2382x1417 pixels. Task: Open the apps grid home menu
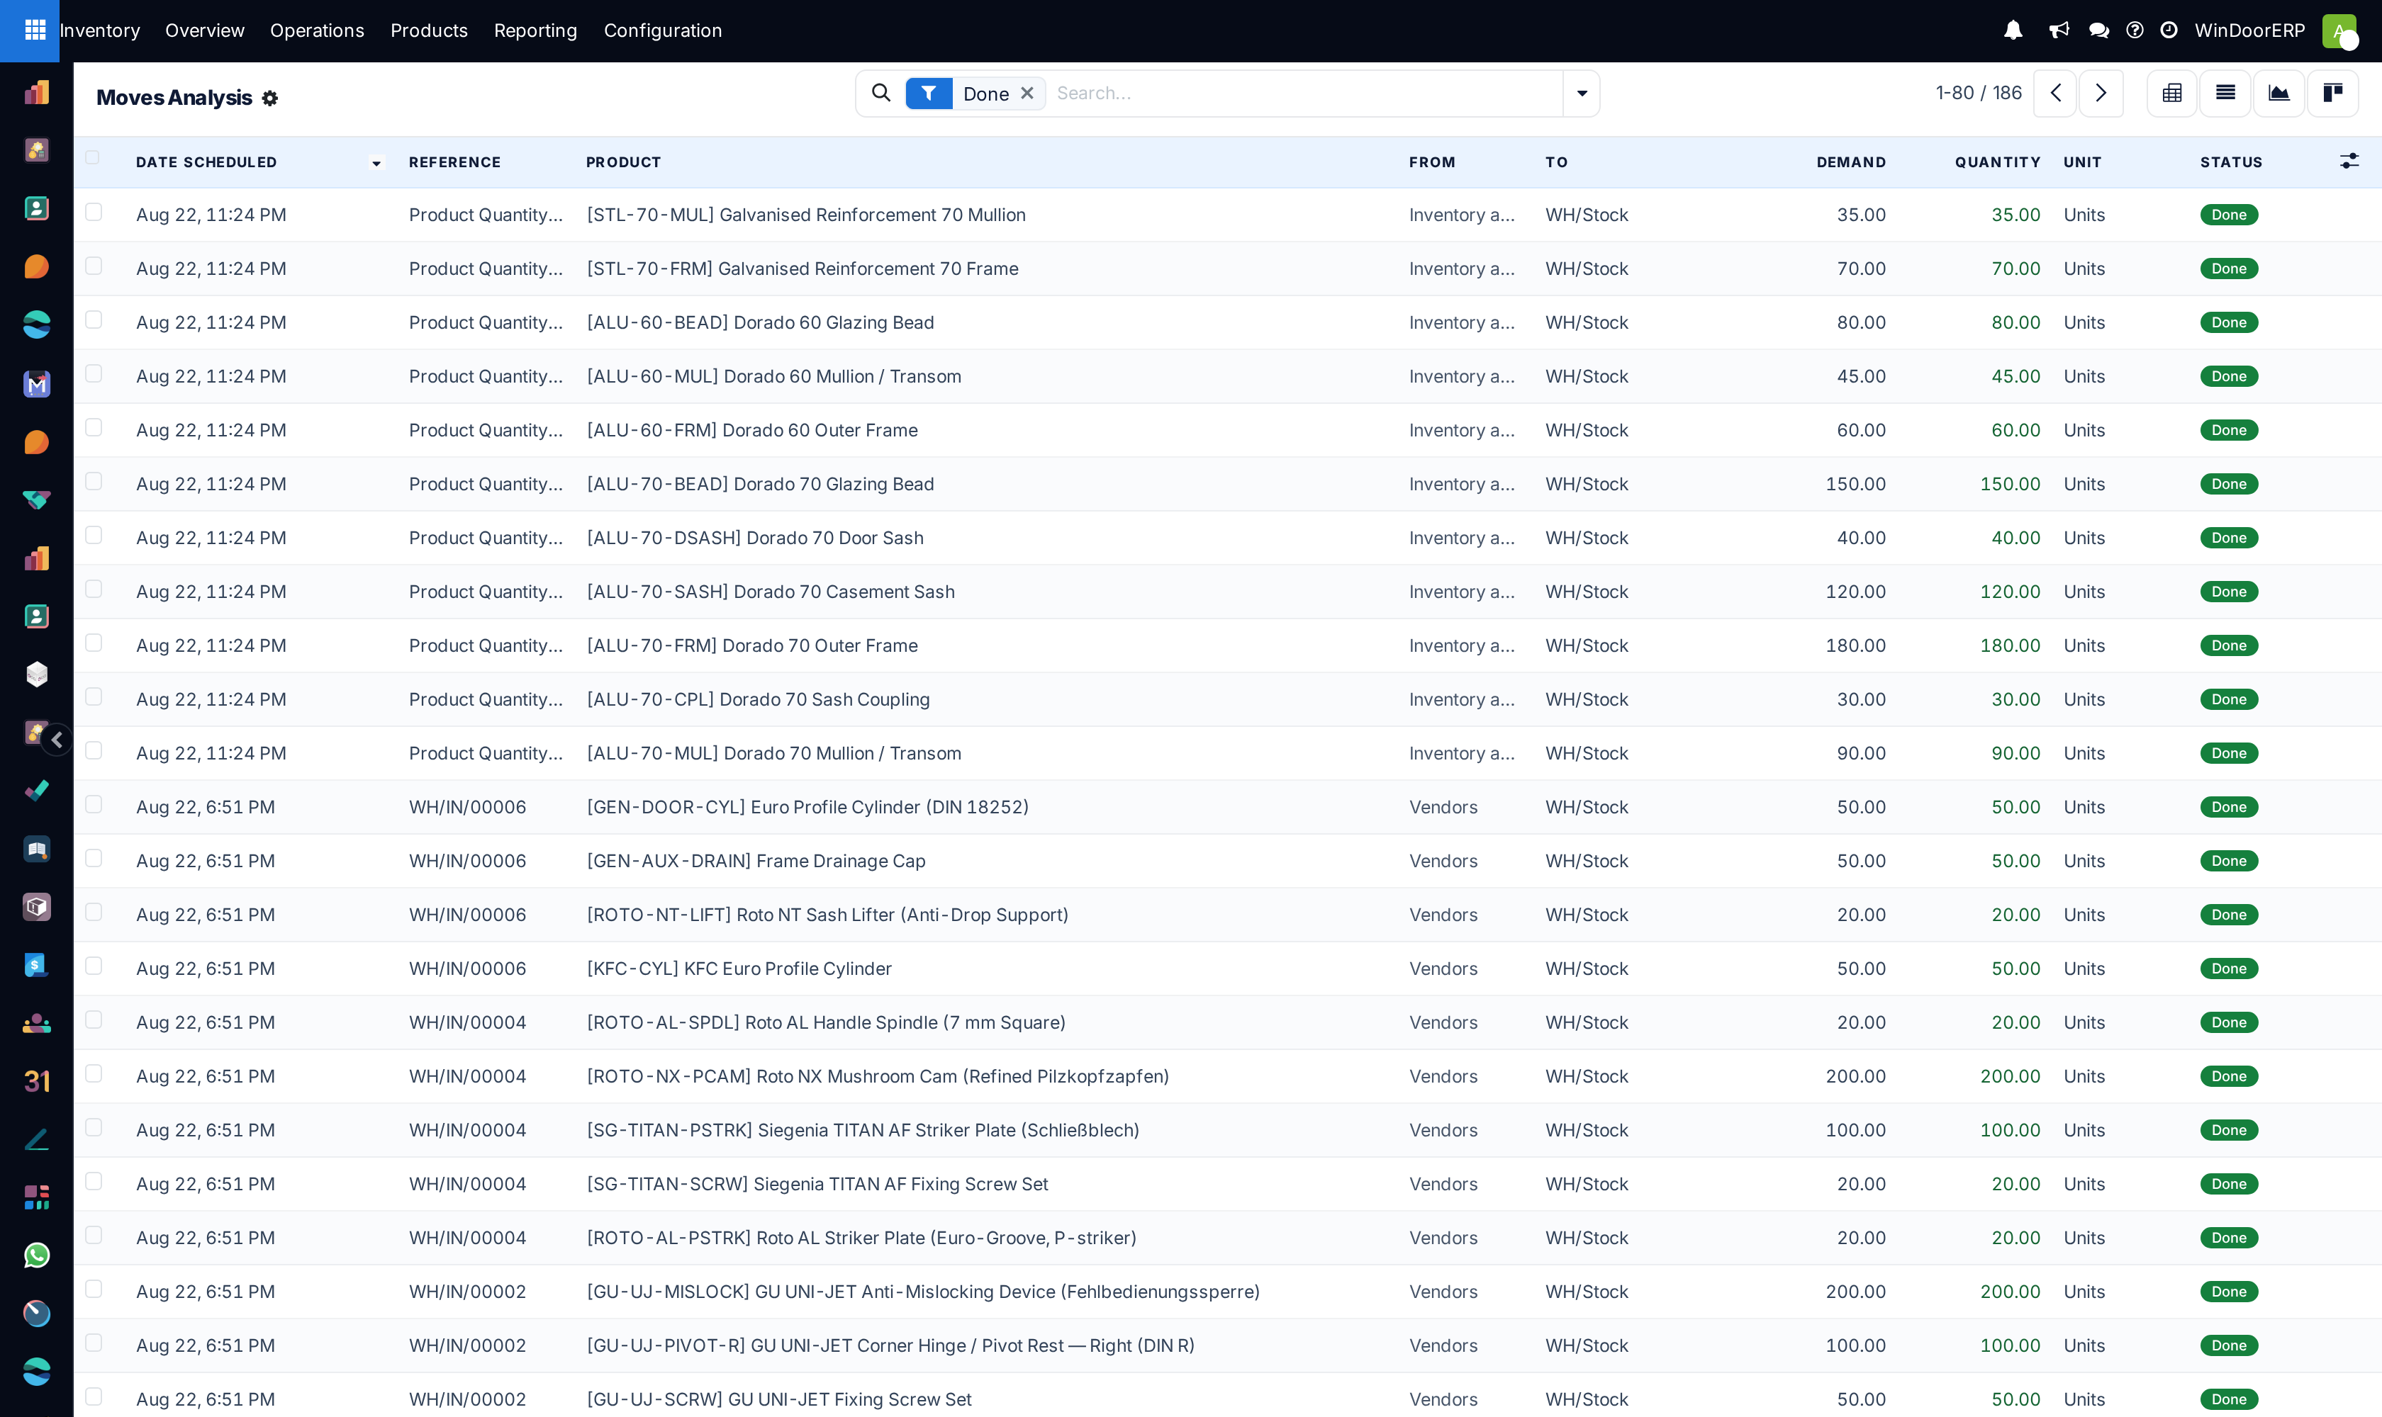pyautogui.click(x=35, y=30)
